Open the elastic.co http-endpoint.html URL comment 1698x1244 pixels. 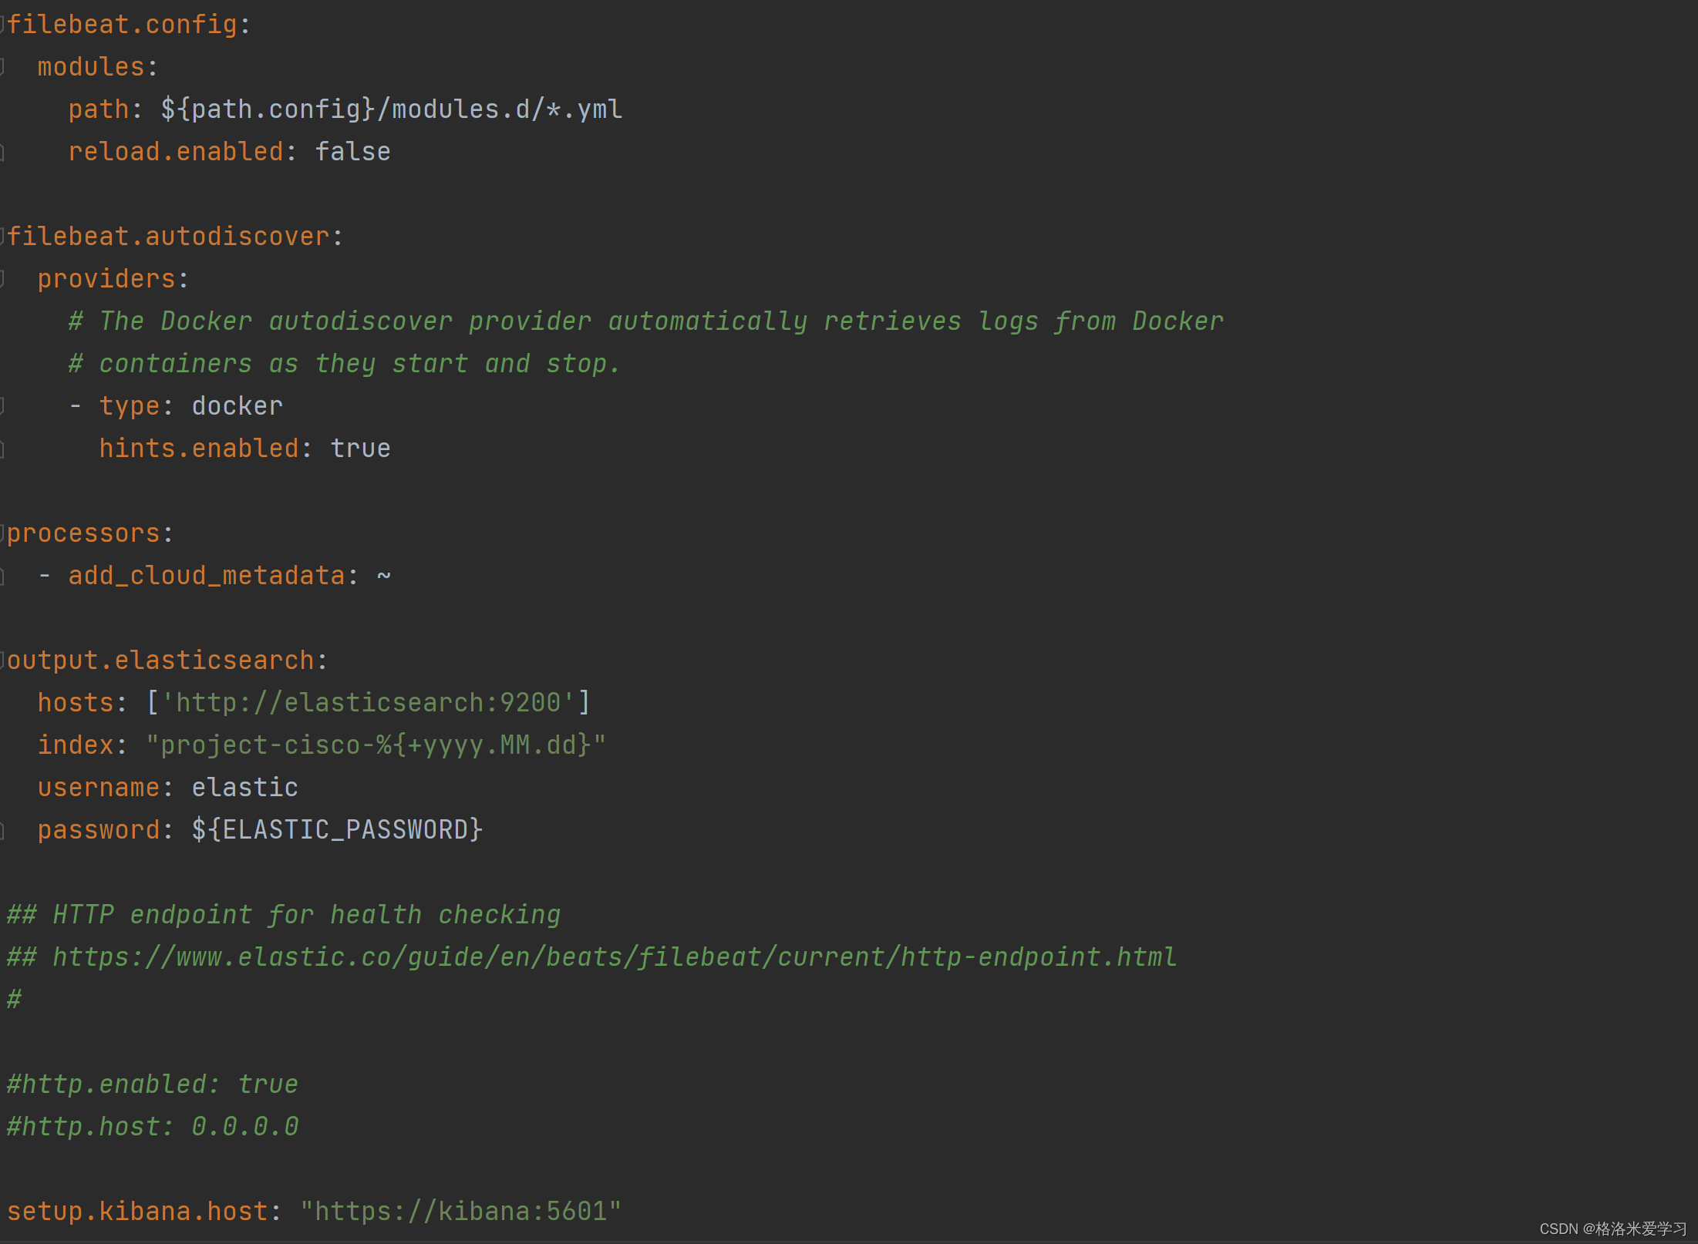615,957
